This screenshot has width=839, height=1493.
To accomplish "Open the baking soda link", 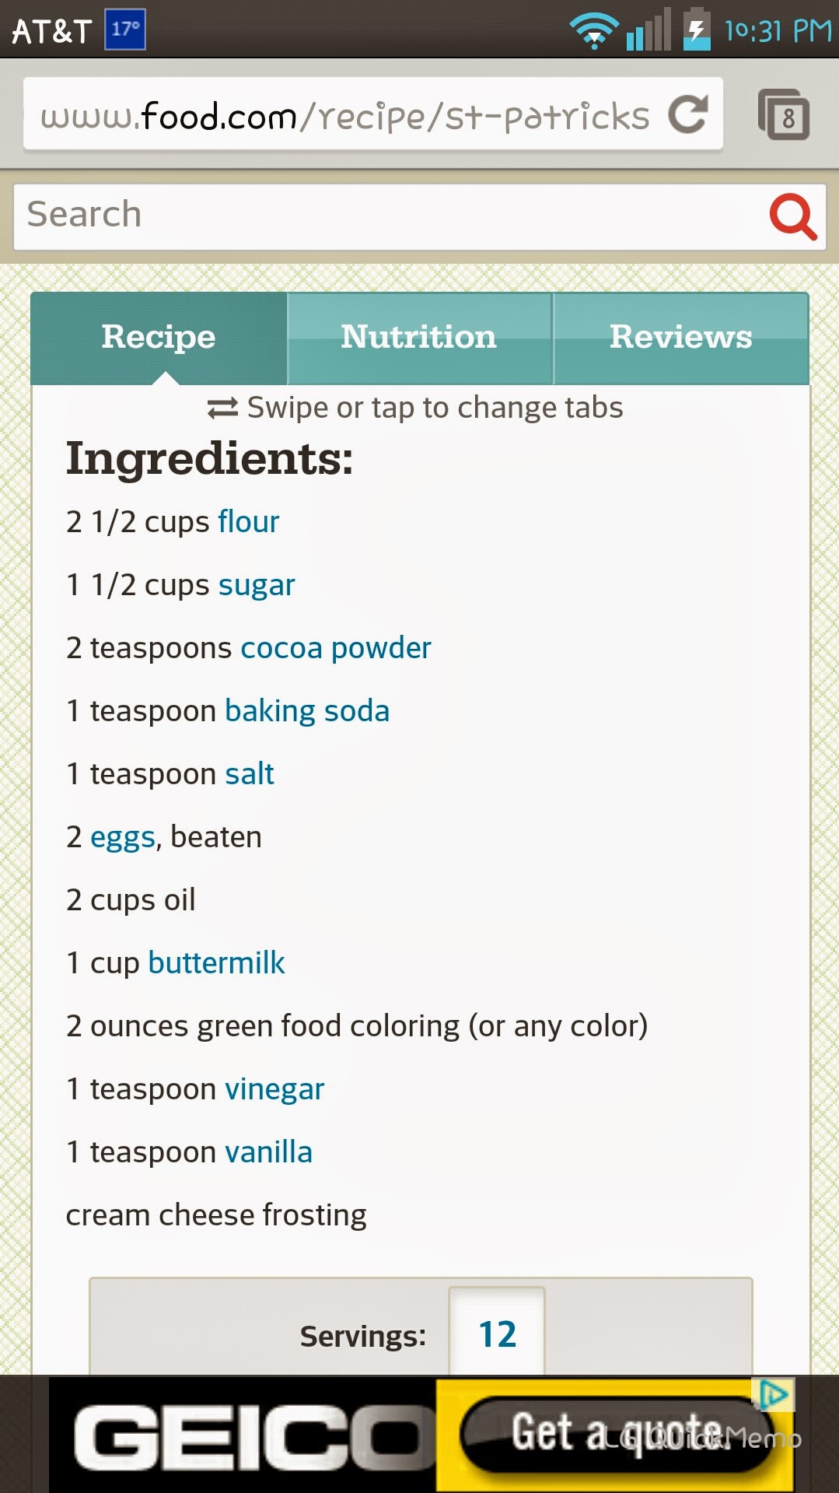I will (x=307, y=711).
